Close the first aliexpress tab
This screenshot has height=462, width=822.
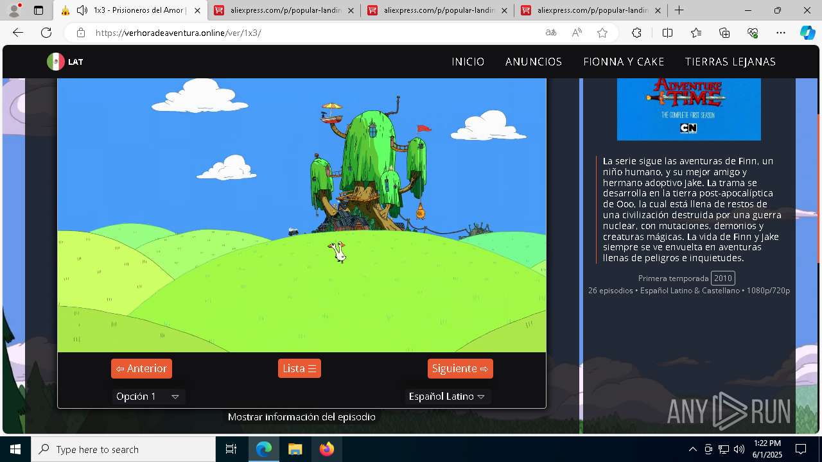coord(351,10)
